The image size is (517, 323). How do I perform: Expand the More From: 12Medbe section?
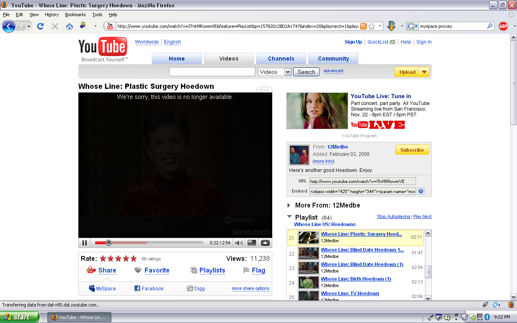pyautogui.click(x=289, y=205)
